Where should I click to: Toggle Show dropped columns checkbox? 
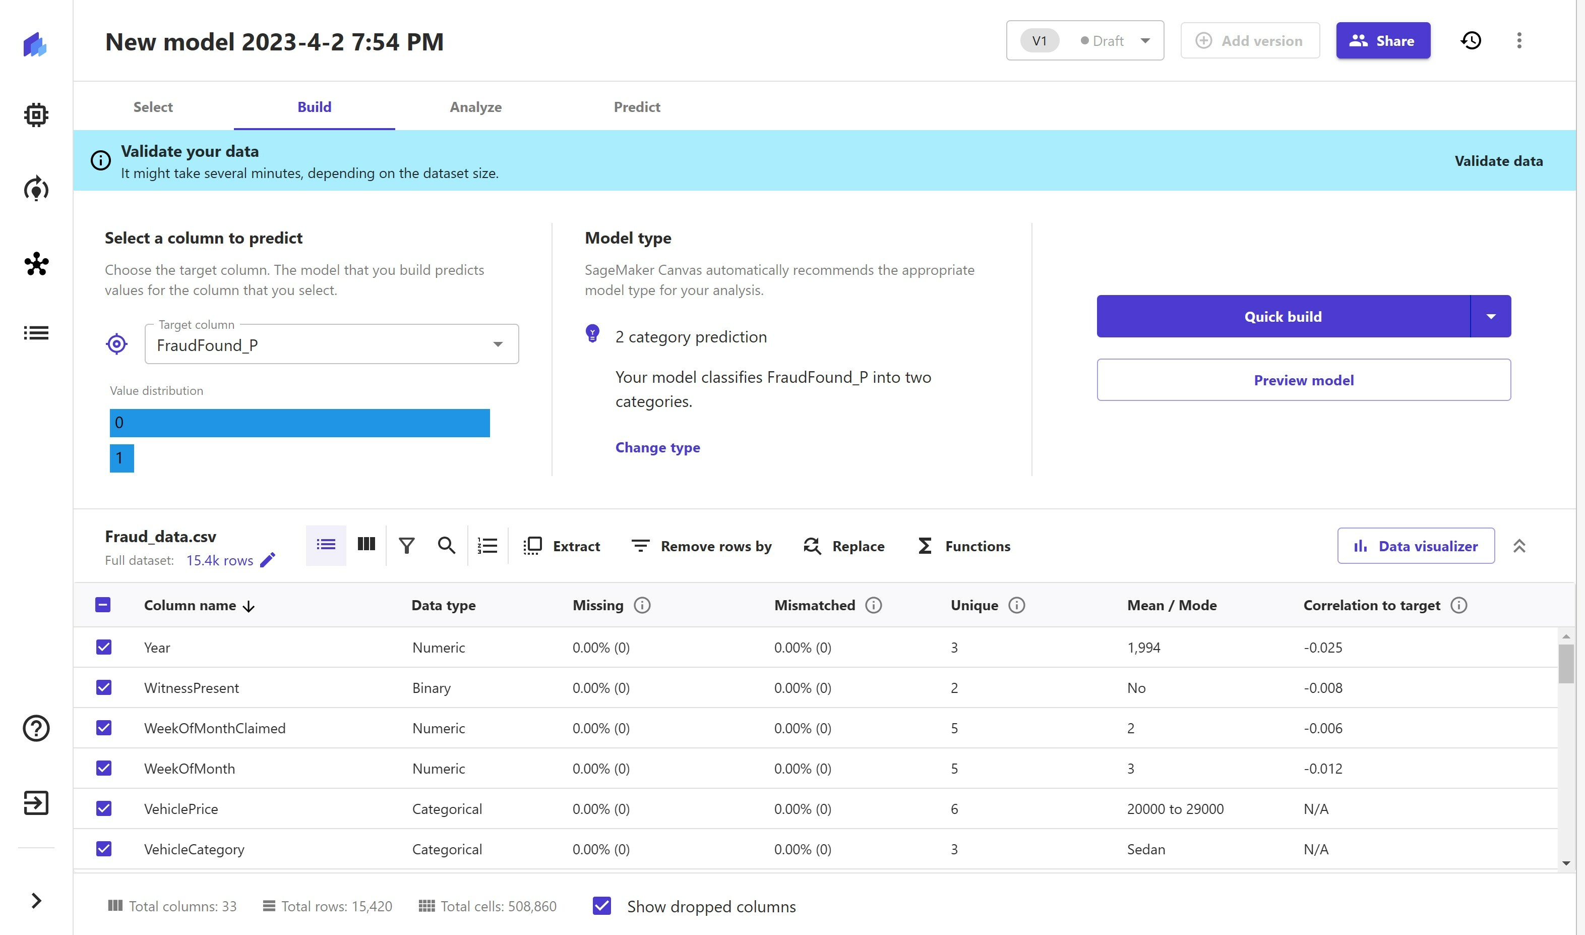(x=602, y=906)
